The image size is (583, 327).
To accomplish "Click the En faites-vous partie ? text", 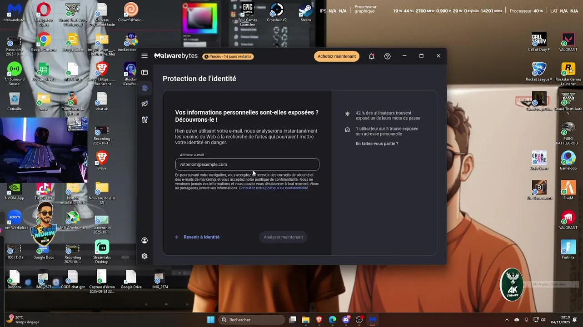I will point(377,144).
